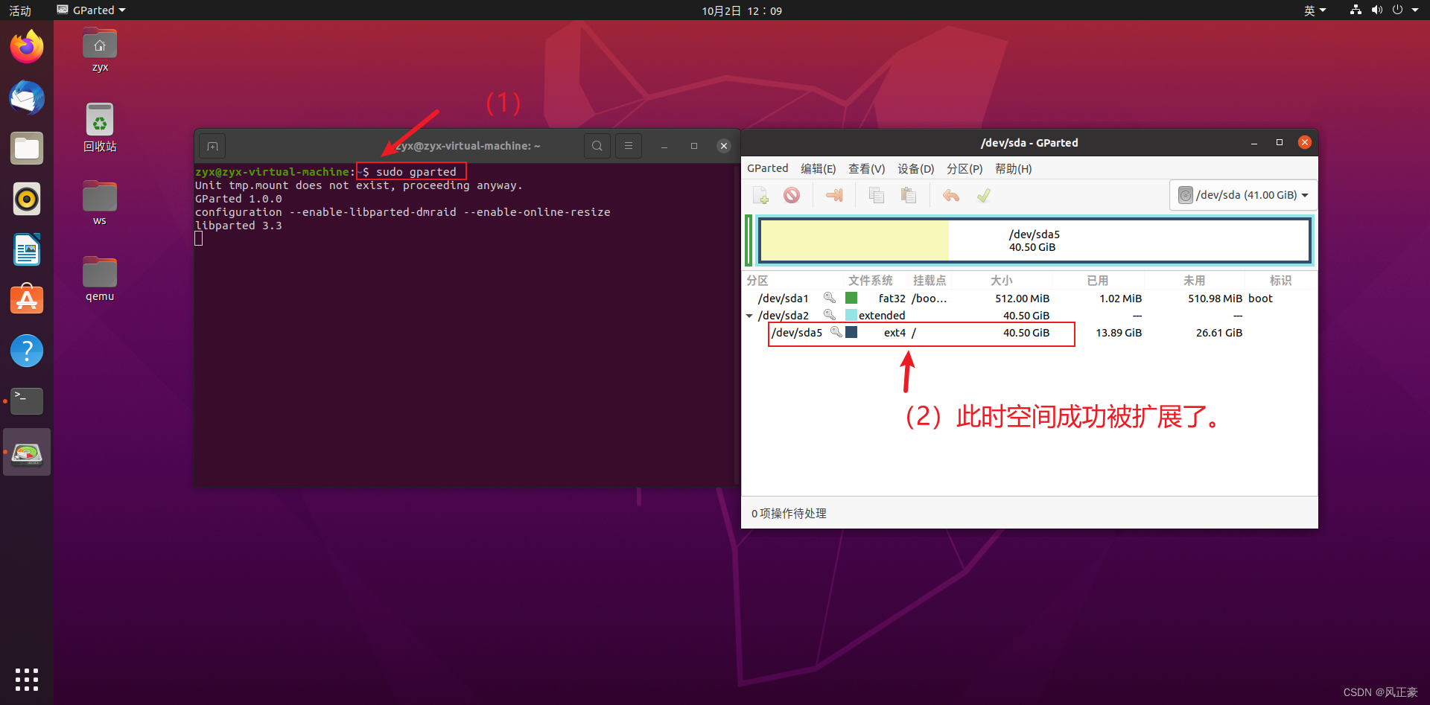Open Thunderbird mail from the dock

coord(27,98)
